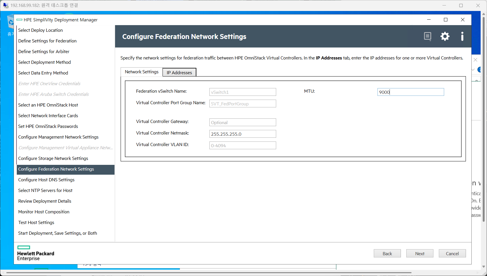The width and height of the screenshot is (487, 276).
Task: Show the information icon in header
Action: [462, 36]
